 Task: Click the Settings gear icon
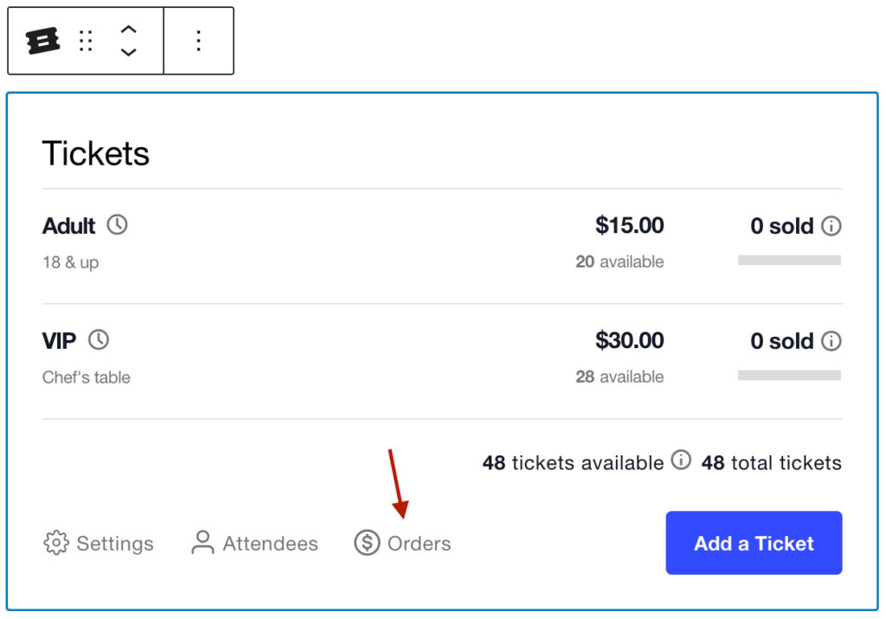tap(55, 543)
